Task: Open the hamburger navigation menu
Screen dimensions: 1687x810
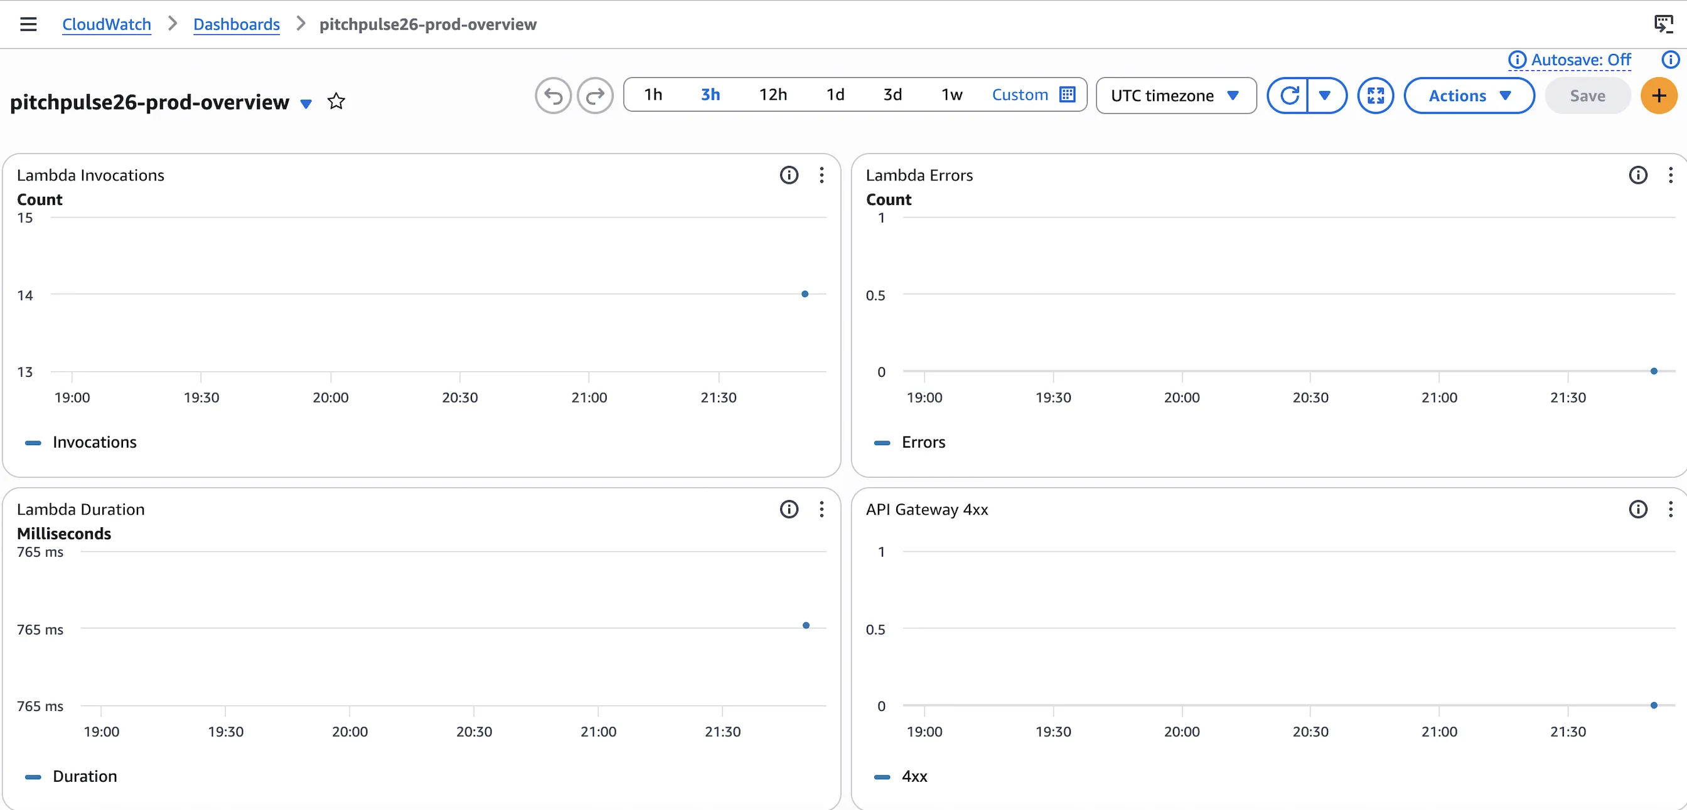Action: (28, 24)
